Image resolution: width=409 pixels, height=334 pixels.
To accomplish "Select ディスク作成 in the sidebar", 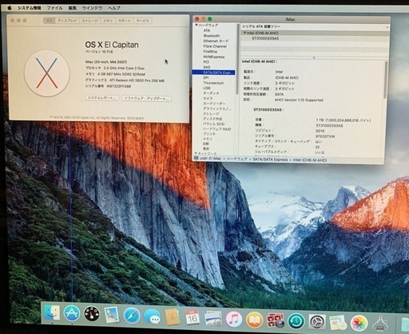I will [x=212, y=119].
